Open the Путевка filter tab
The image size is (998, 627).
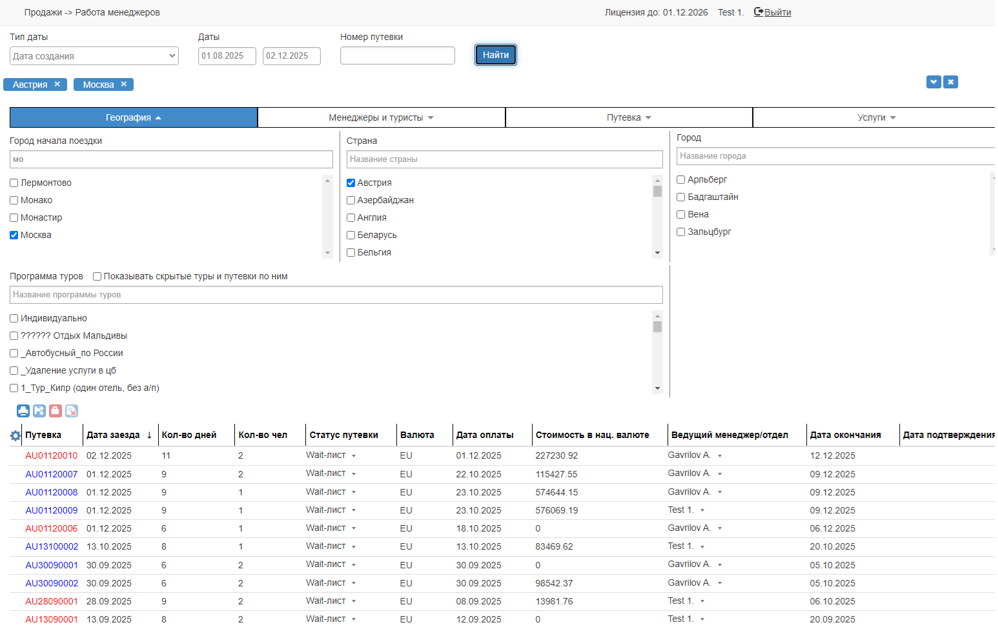coord(629,117)
